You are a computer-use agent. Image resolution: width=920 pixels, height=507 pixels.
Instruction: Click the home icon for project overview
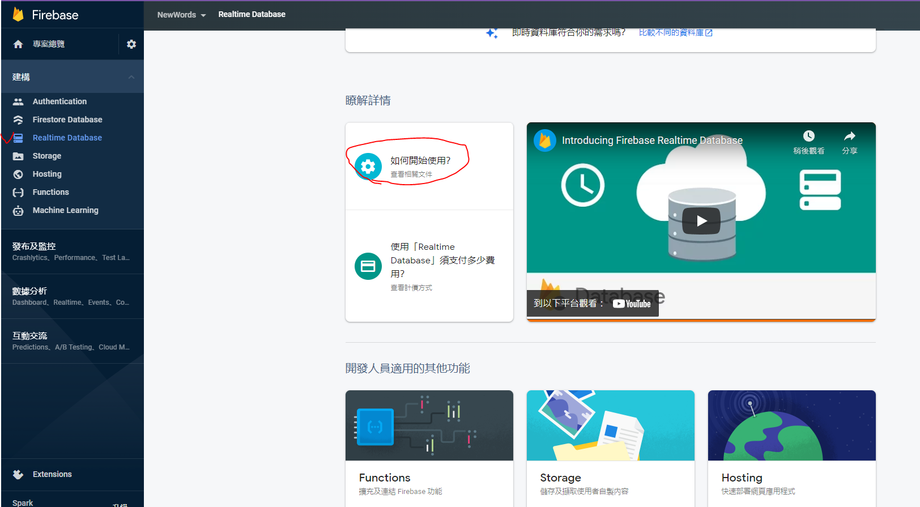[x=18, y=44]
